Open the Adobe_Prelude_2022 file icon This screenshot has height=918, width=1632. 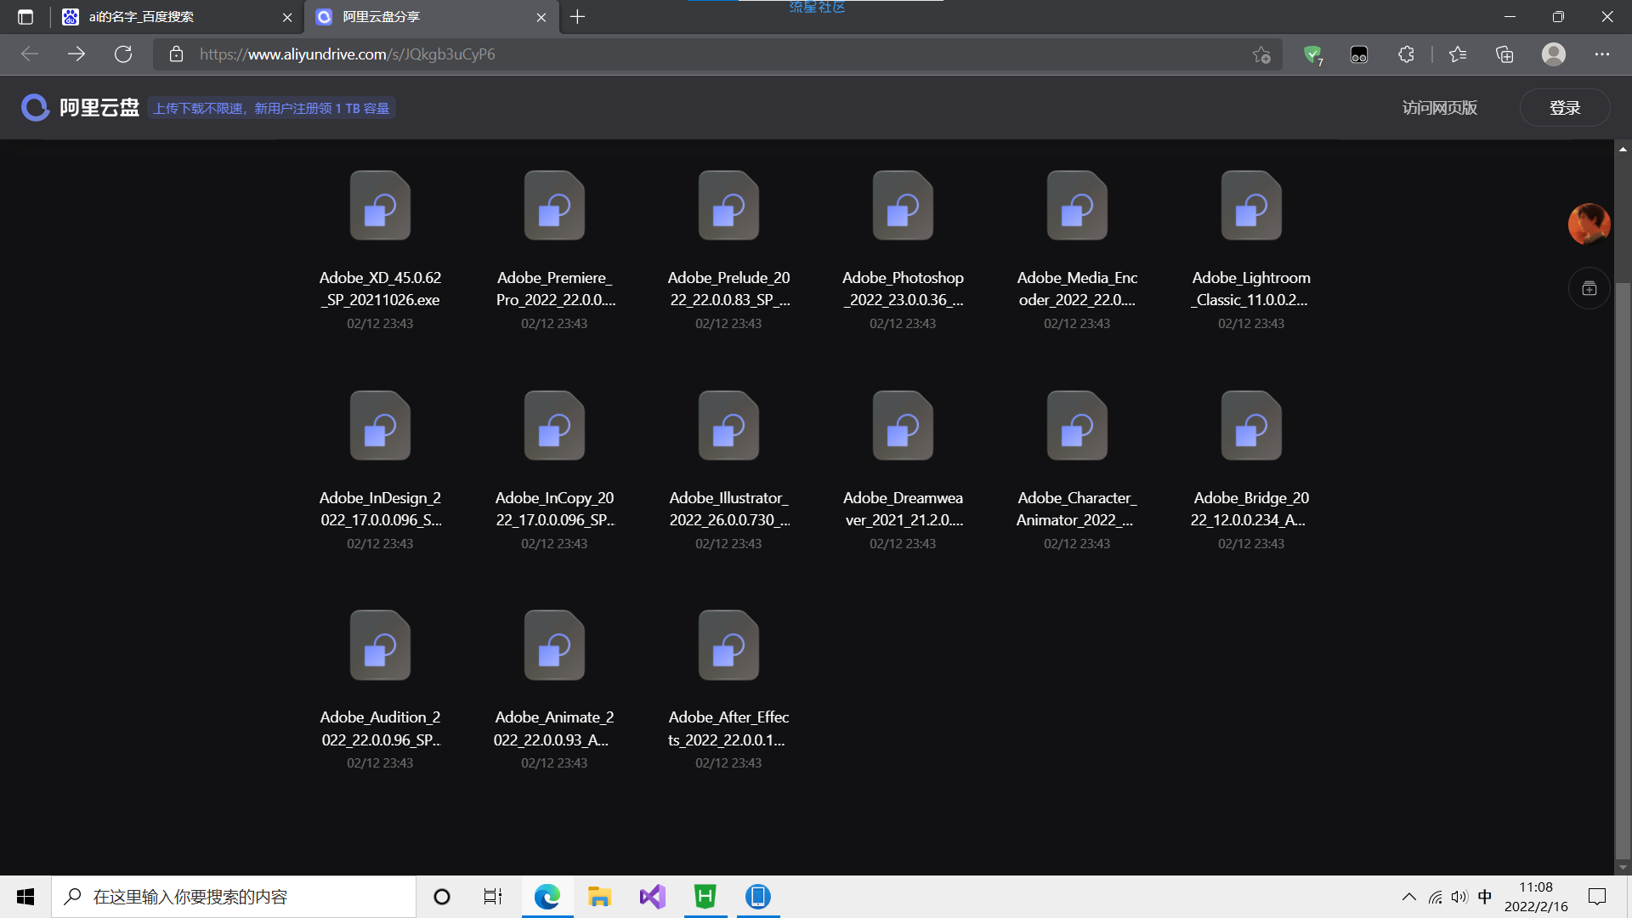click(728, 206)
